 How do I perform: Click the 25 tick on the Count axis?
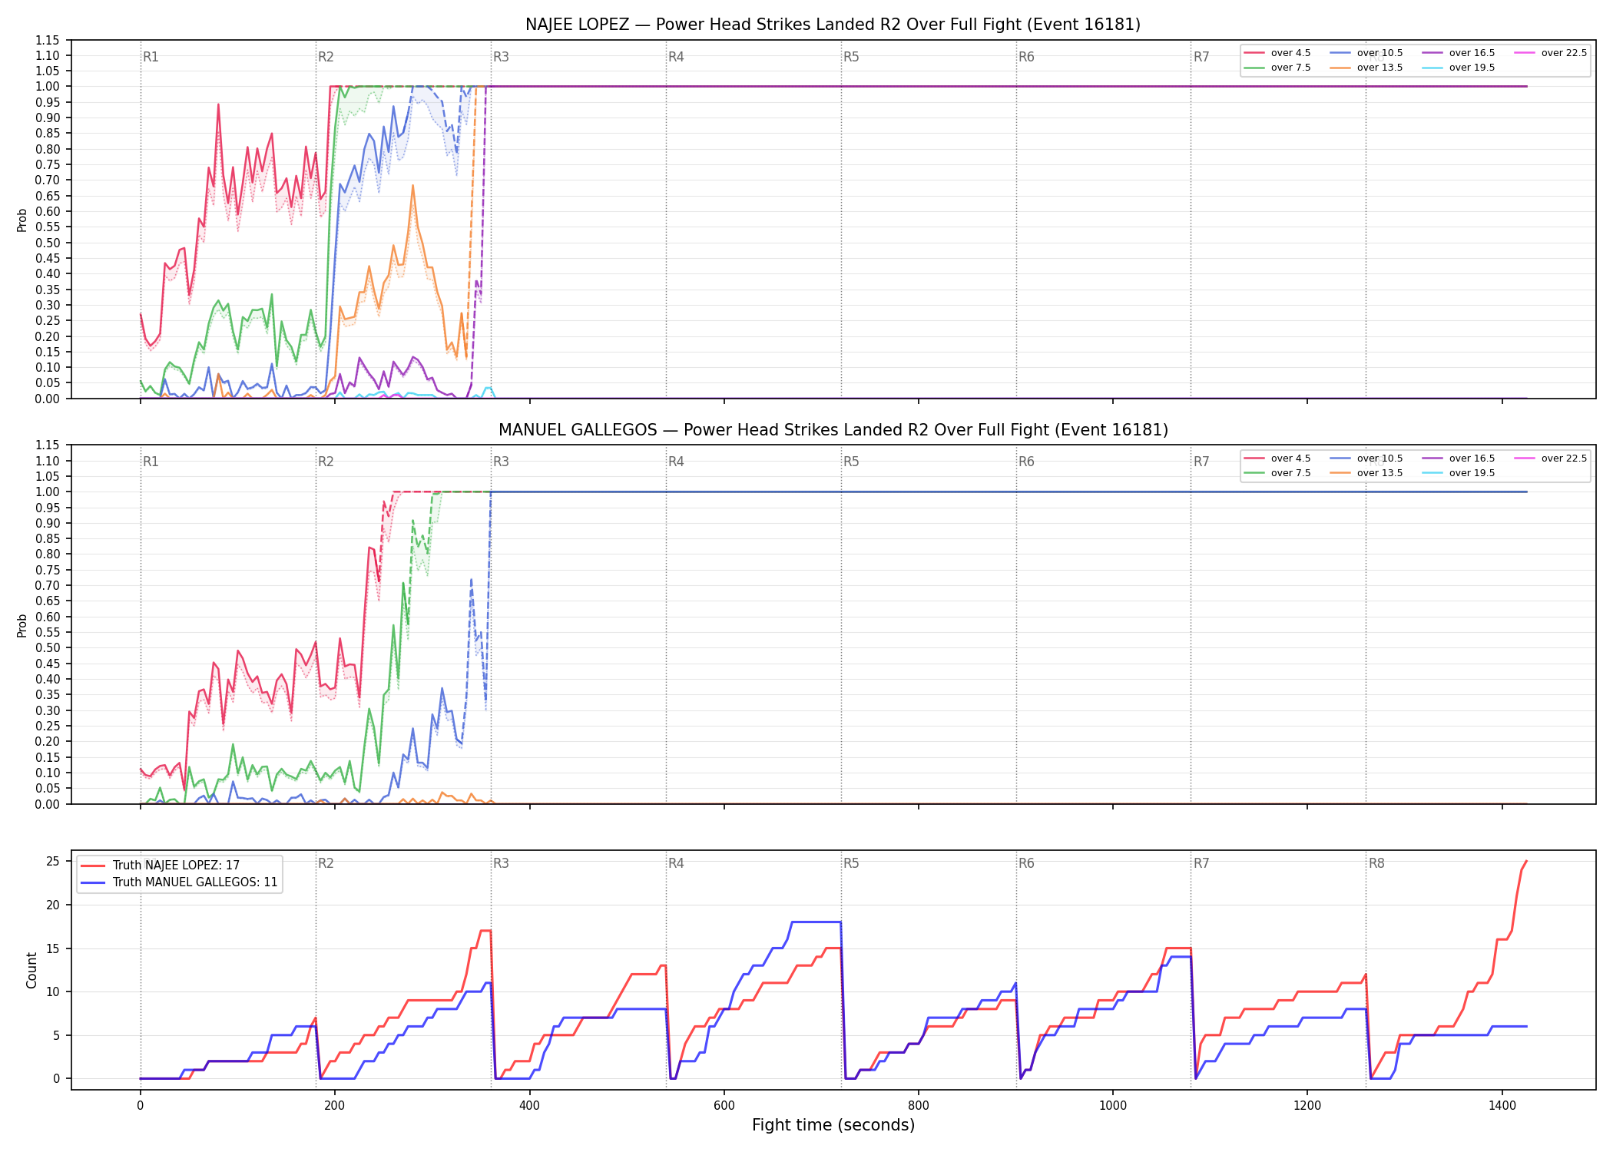(x=53, y=862)
